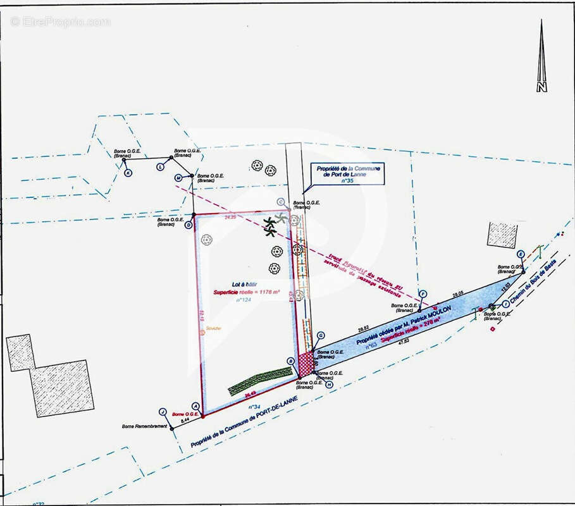The image size is (575, 506).
Task: Click circled marker J near Borne Remembrement
Action: [163, 412]
